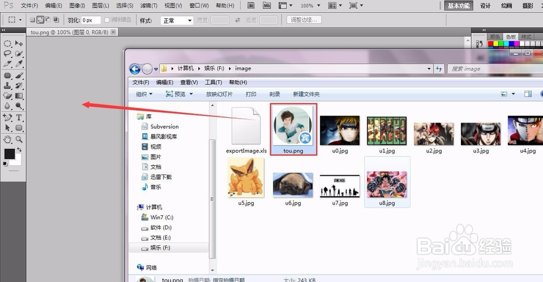Viewport: 543px width, 282px height.
Task: Select the Clone Stamp tool
Action: [x=8, y=86]
